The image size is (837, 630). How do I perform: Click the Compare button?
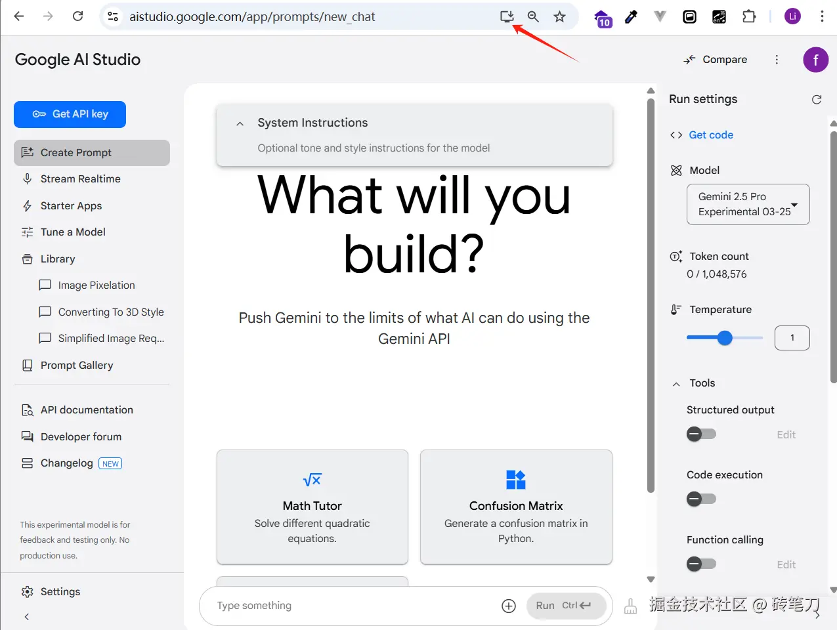[x=716, y=60]
